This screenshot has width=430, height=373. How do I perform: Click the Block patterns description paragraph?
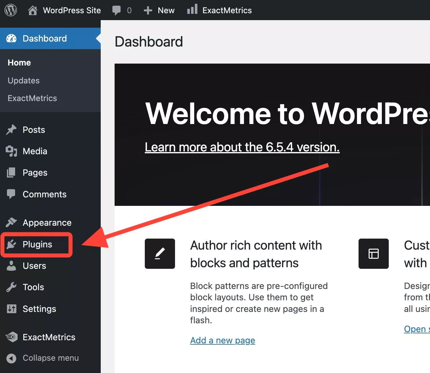pos(259,303)
